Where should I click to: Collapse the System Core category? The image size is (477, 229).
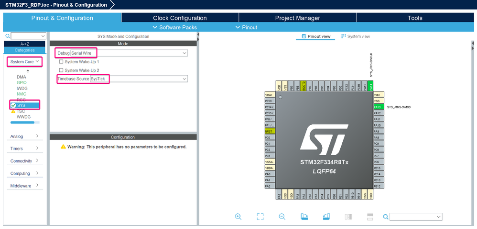click(x=25, y=61)
